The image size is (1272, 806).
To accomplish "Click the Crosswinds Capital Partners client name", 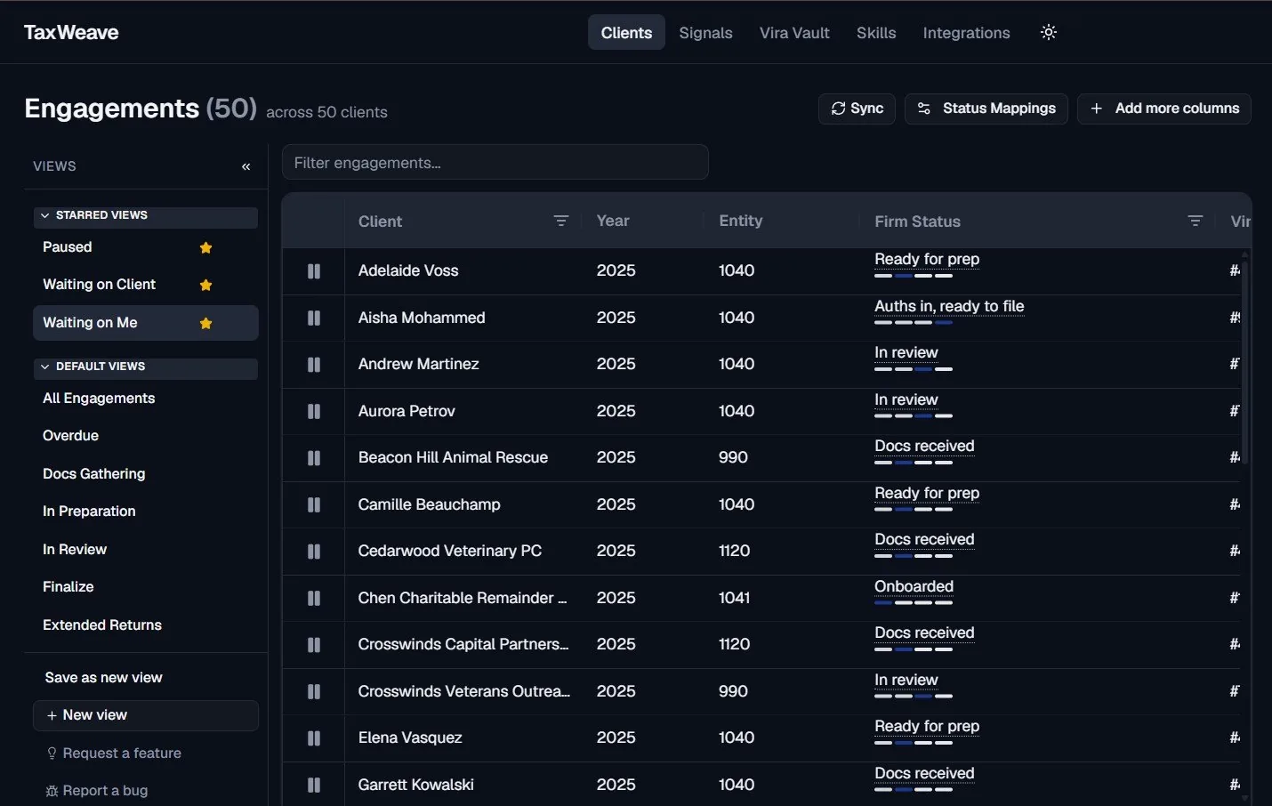I will [463, 644].
